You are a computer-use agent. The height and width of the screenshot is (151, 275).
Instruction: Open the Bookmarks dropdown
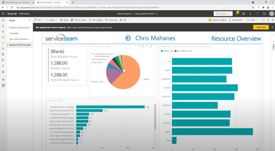point(237,20)
